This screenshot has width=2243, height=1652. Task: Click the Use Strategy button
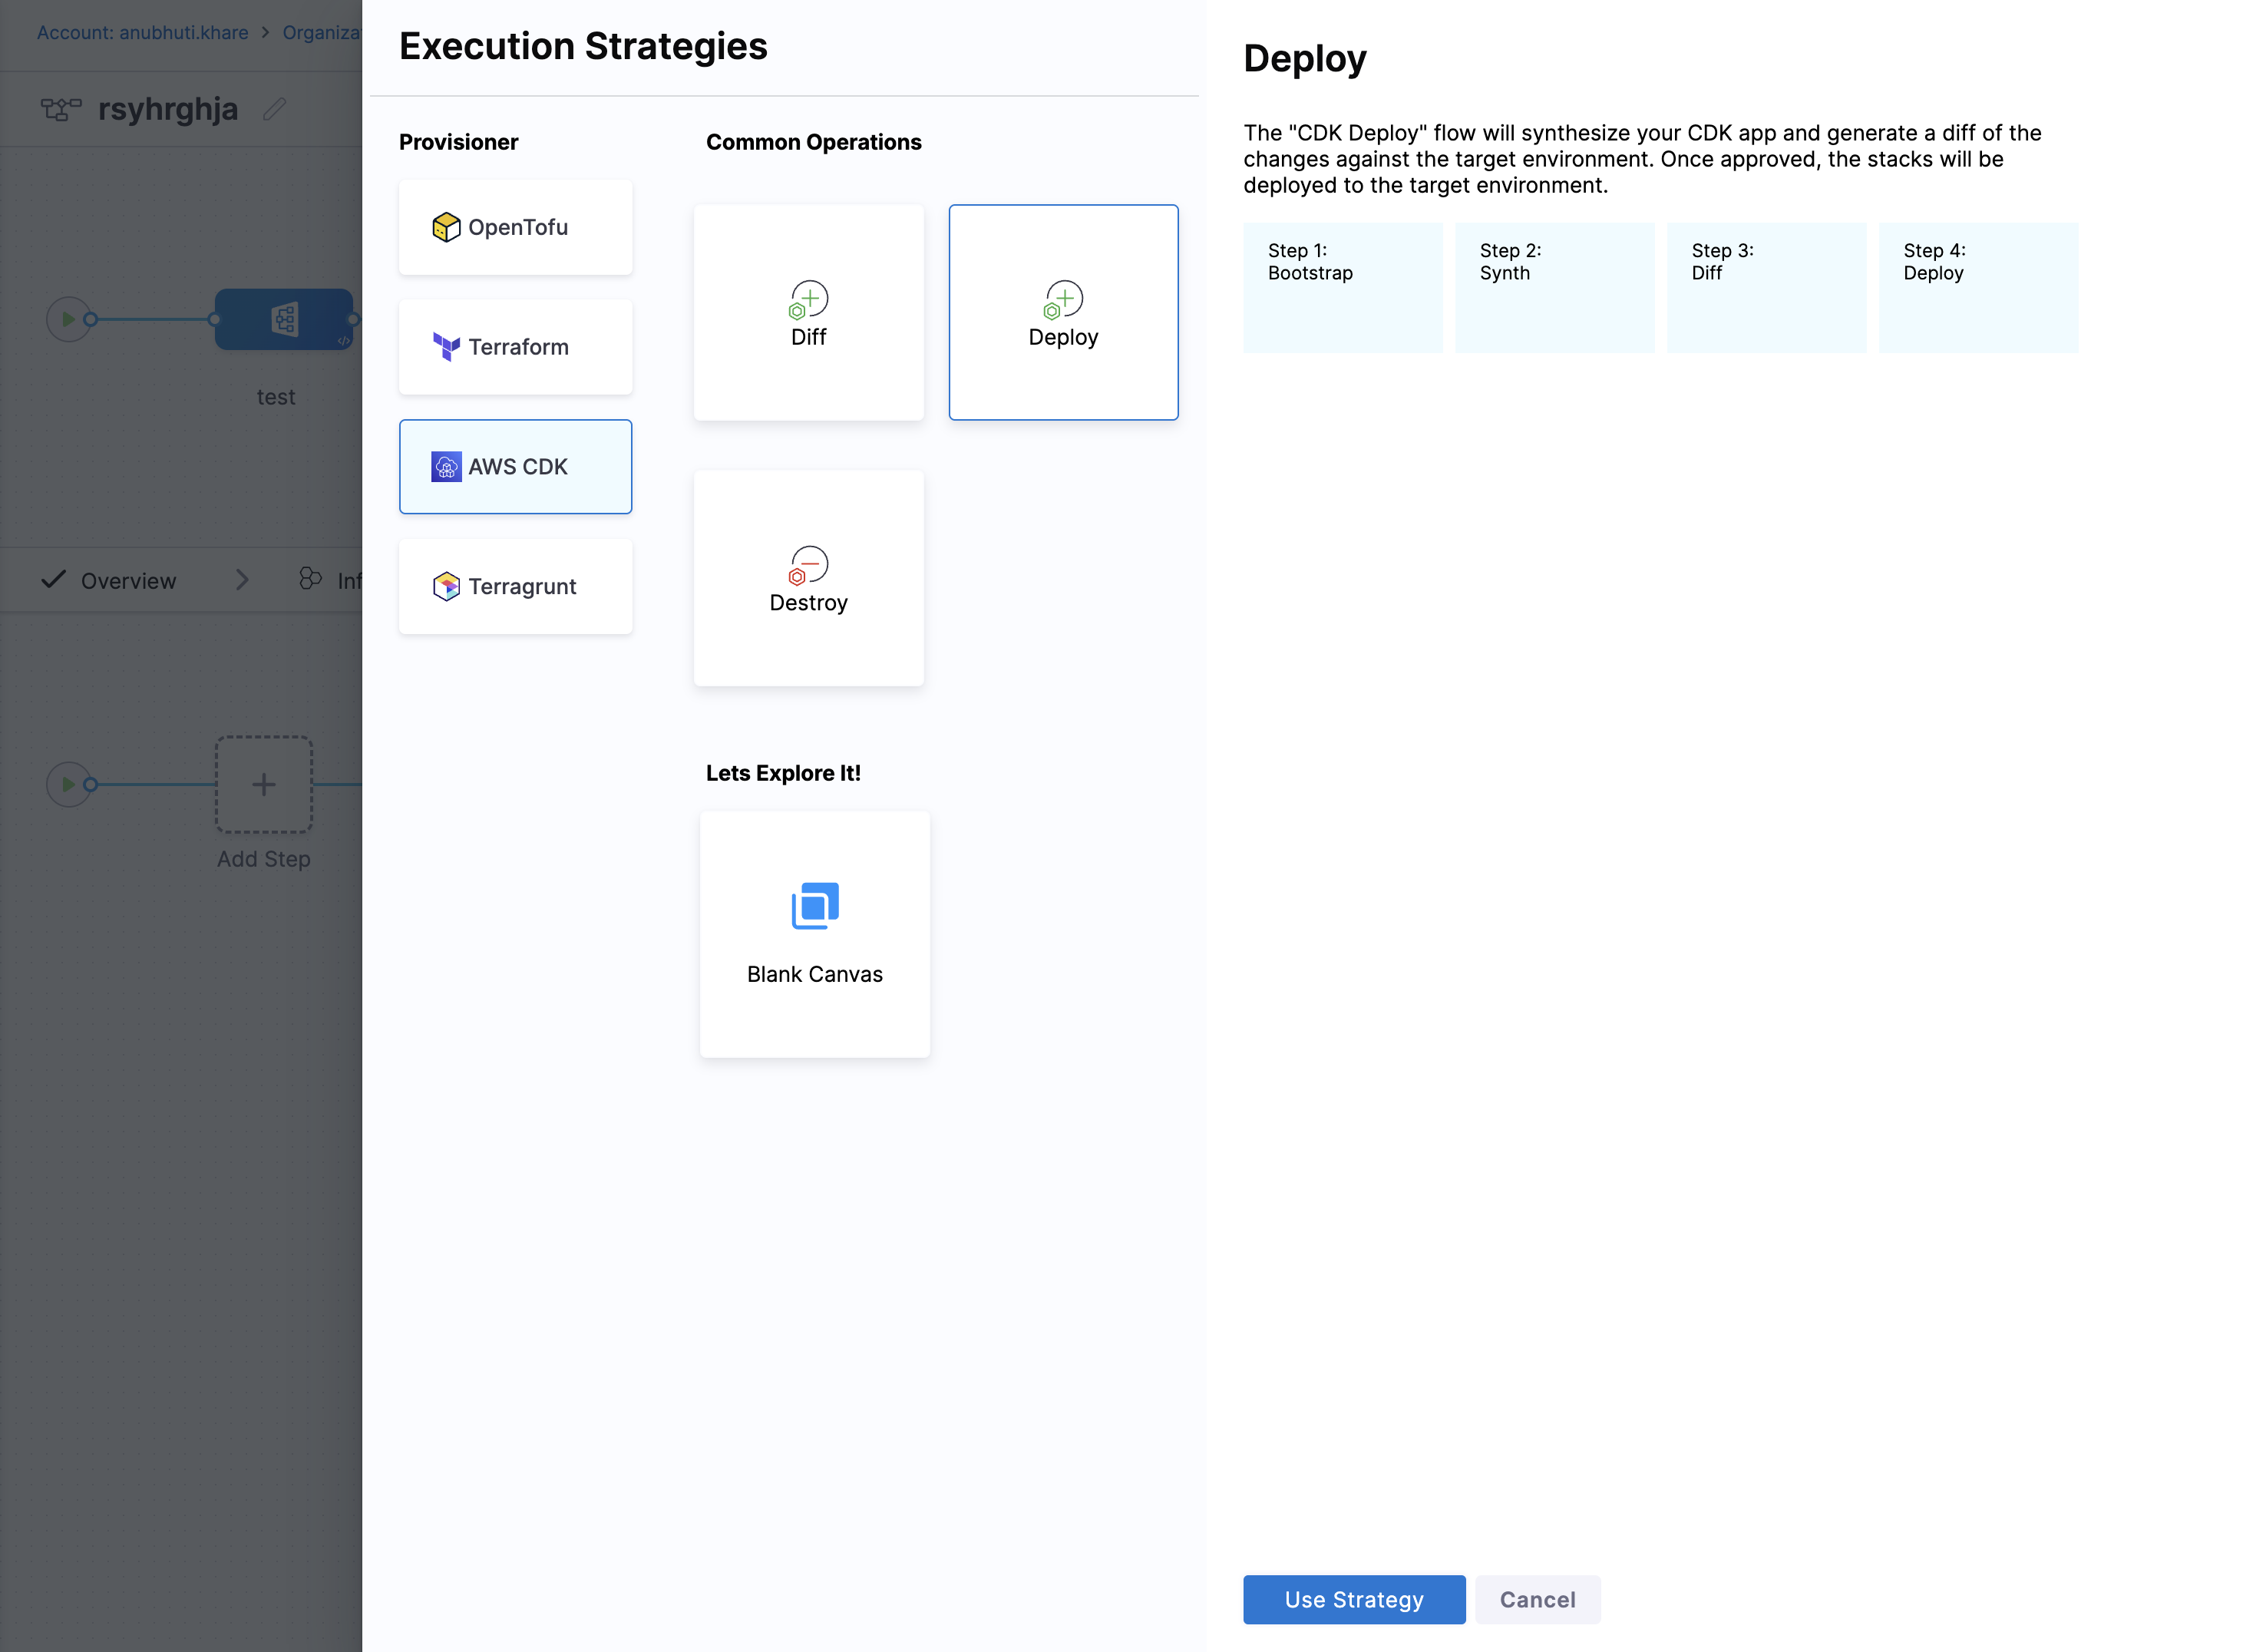point(1354,1600)
